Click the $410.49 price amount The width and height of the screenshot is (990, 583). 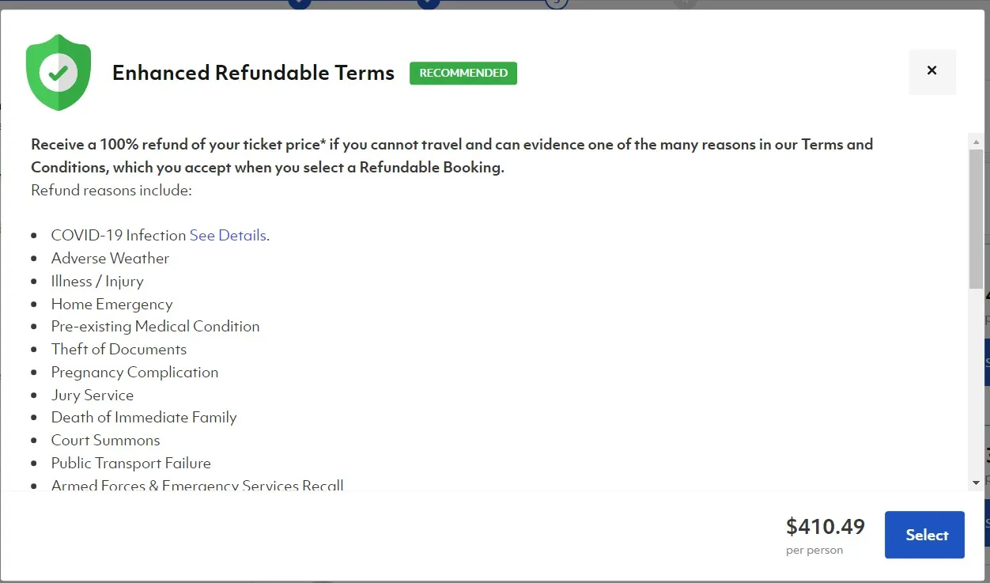[x=826, y=526]
